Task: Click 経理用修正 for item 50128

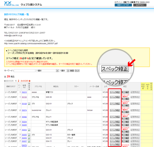Action: pyautogui.click(x=135, y=104)
